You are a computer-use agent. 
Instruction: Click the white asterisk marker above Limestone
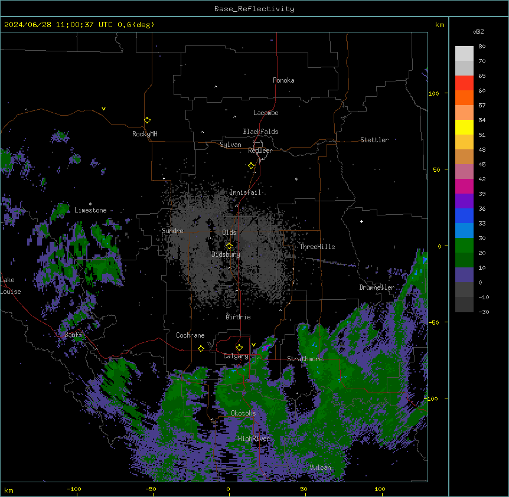[x=90, y=204]
